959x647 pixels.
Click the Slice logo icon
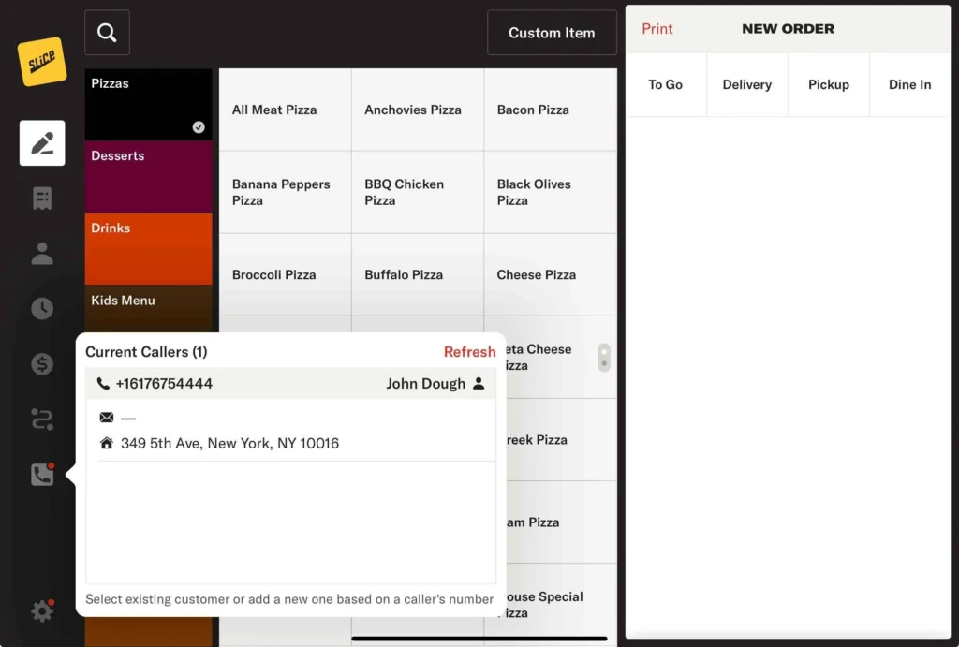(x=42, y=62)
